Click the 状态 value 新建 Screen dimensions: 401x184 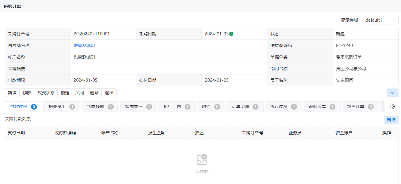tap(340, 34)
